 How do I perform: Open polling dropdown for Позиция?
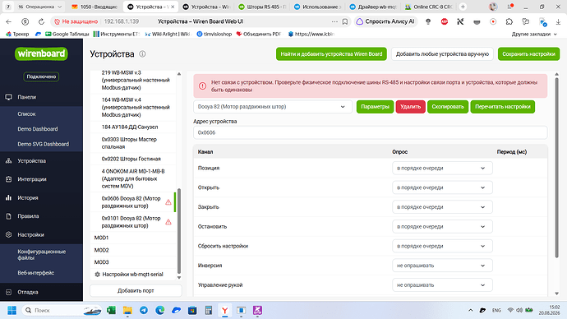[442, 169]
